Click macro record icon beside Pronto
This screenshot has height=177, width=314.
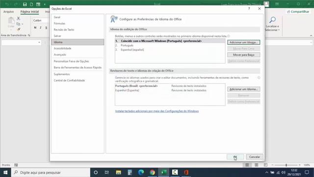click(16, 165)
